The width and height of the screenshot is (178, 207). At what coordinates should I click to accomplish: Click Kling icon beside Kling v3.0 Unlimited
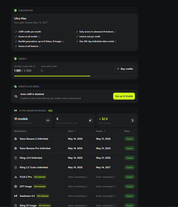click(x=16, y=158)
